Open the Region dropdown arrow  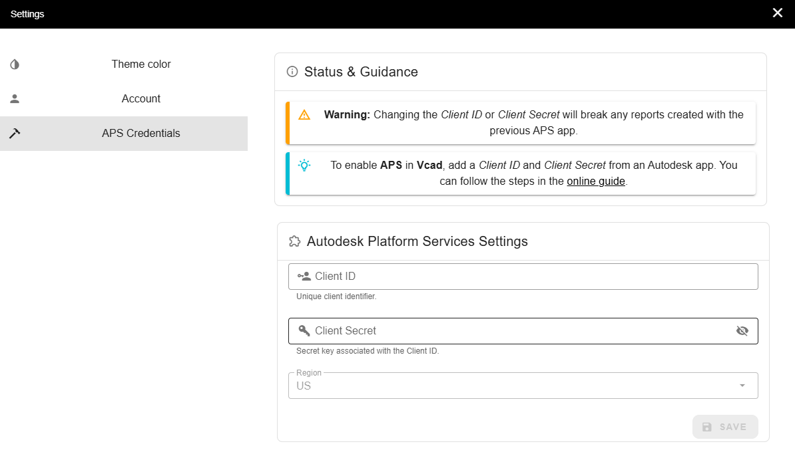pos(742,386)
